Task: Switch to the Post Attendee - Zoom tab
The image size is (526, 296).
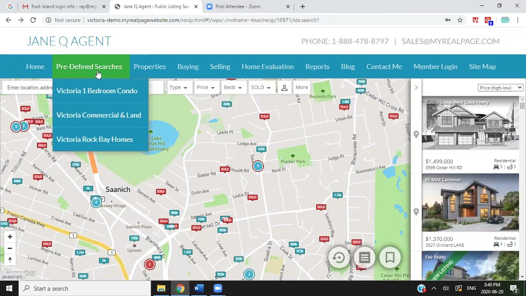Action: (x=248, y=7)
